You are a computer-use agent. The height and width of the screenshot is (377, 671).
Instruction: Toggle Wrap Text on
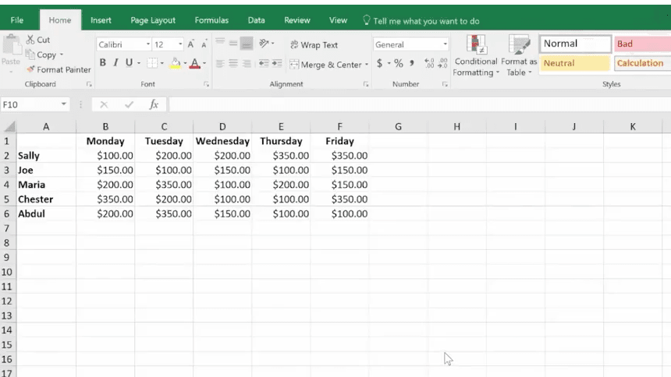314,44
